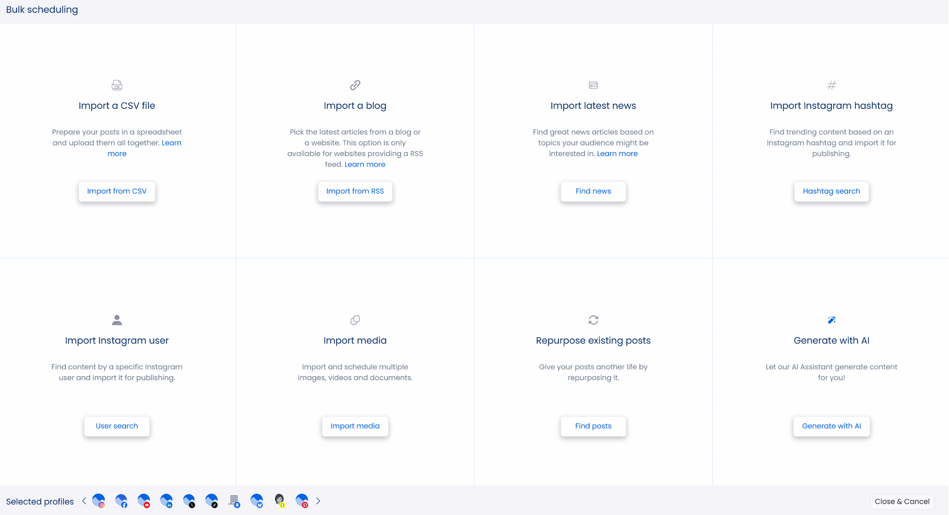This screenshot has height=515, width=949.
Task: Click Close & Cancel
Action: coord(901,501)
